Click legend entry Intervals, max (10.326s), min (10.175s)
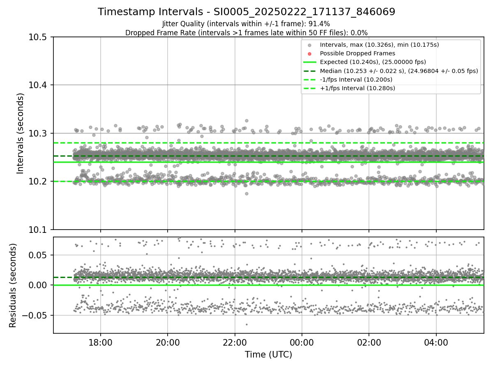493x369 pixels. pos(380,45)
